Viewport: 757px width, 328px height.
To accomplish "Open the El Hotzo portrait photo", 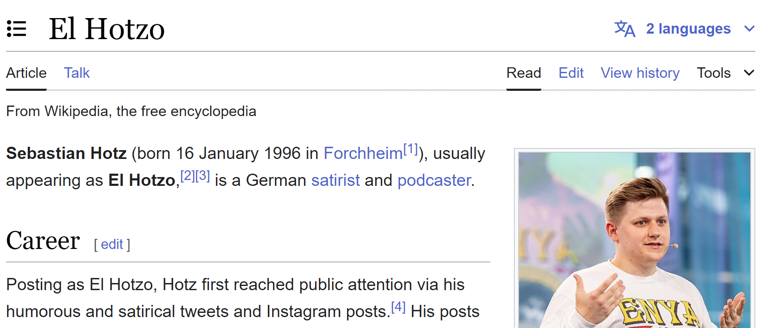I will [634, 240].
